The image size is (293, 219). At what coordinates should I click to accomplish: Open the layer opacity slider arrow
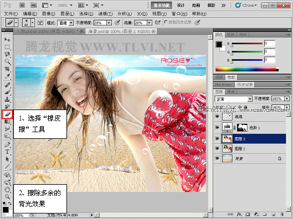(x=287, y=98)
